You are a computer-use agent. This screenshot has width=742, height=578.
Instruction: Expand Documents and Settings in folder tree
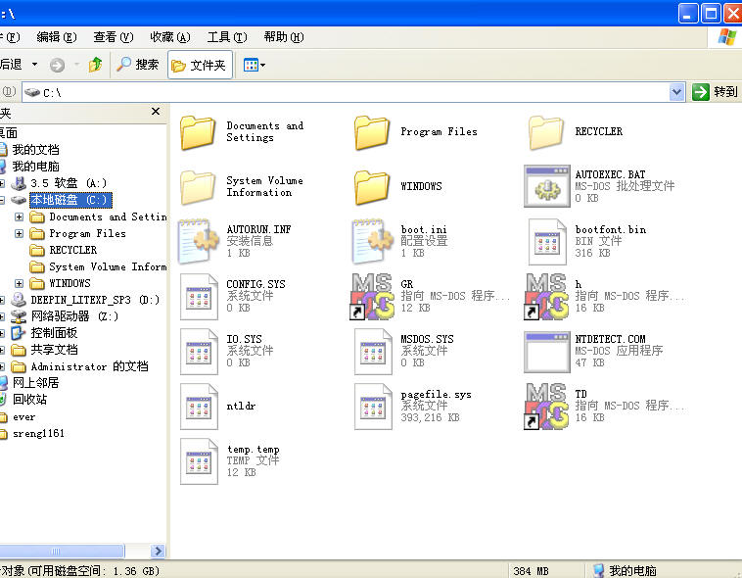[19, 217]
